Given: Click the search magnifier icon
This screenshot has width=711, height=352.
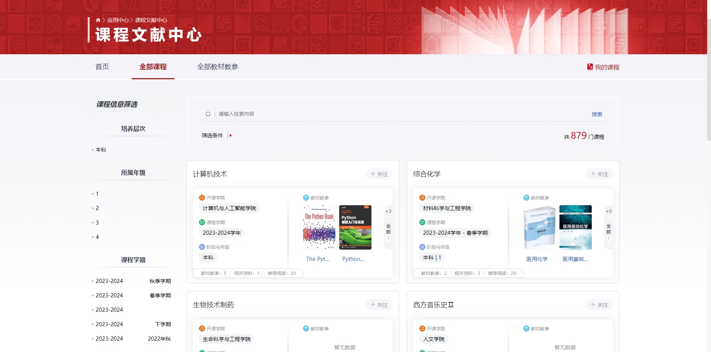Looking at the screenshot, I should click(x=208, y=114).
